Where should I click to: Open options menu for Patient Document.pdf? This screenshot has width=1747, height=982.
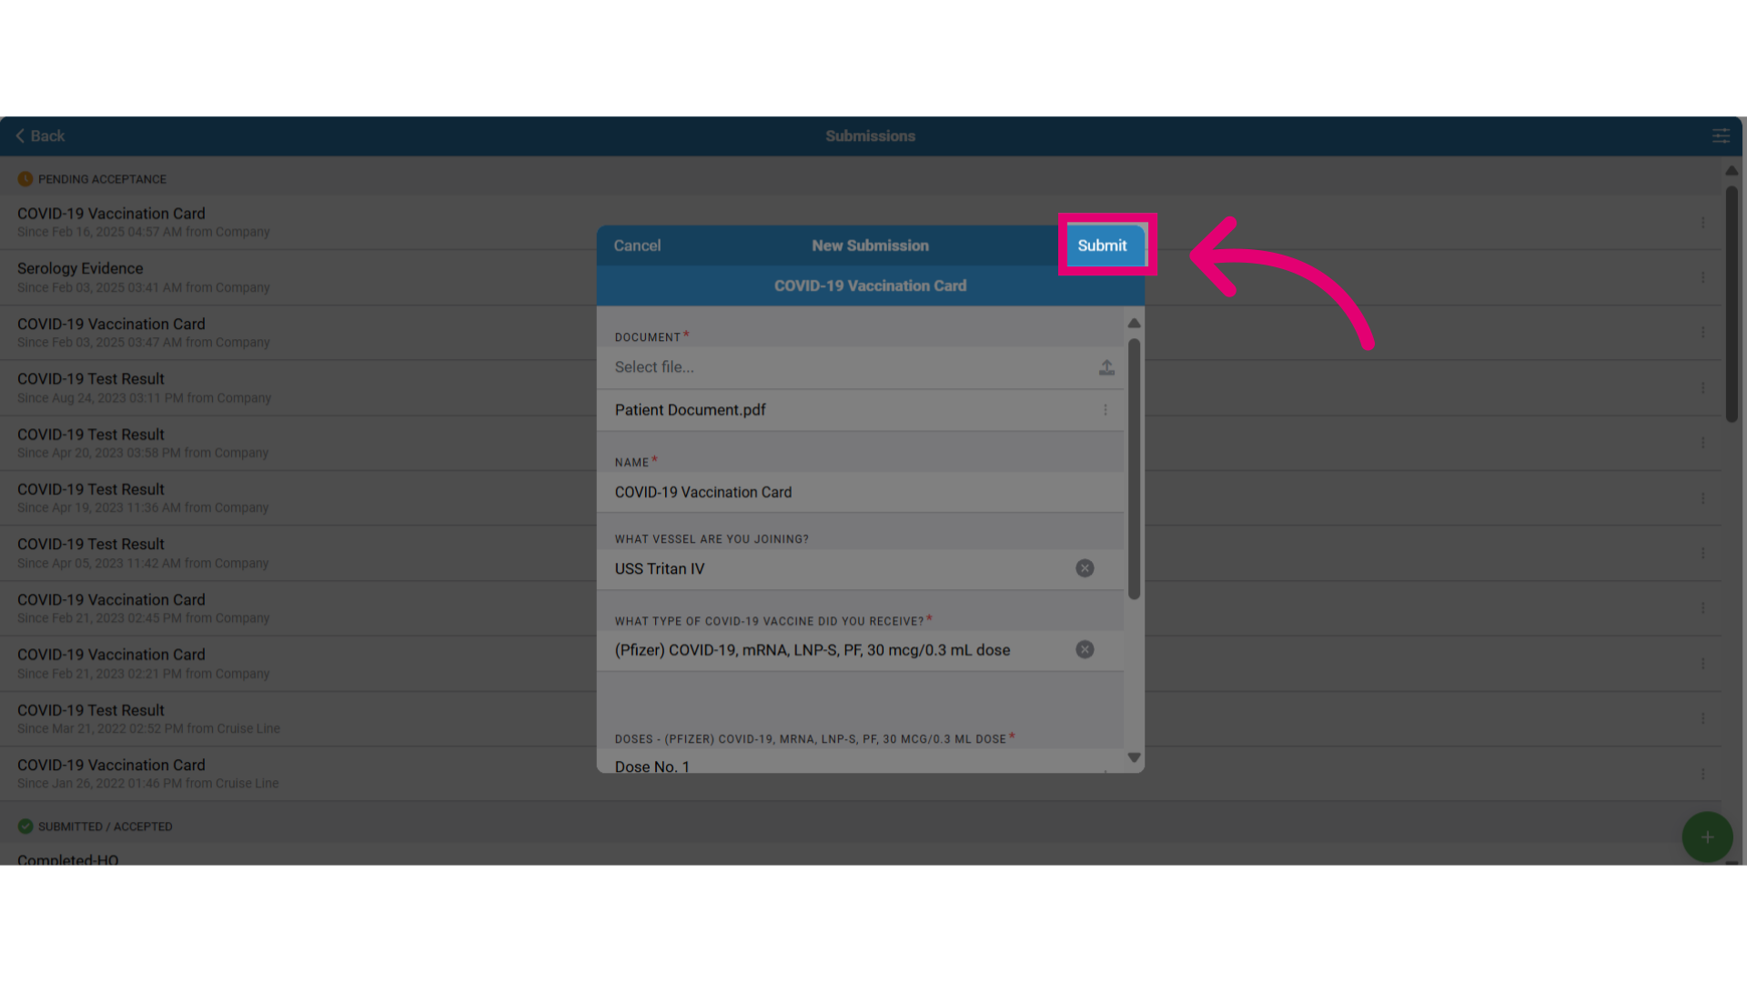click(1106, 410)
